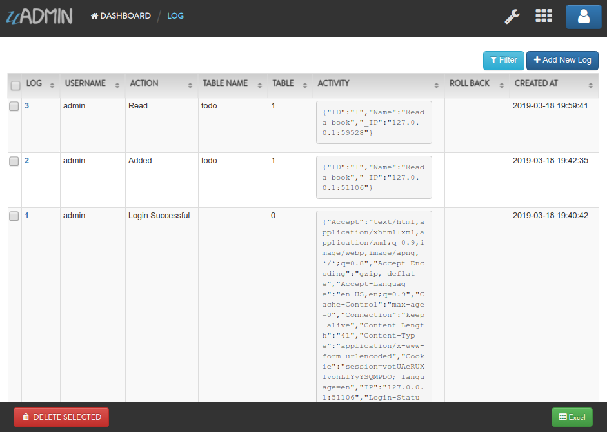Viewport: 607px width, 432px height.
Task: Click 'admin' username in log 3 row
Action: (74, 106)
